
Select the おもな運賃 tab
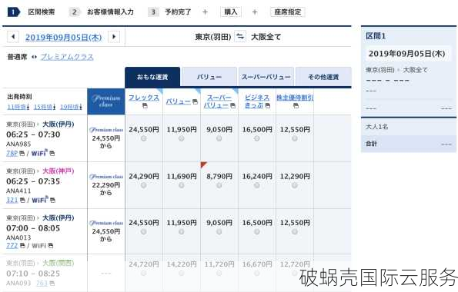point(152,77)
